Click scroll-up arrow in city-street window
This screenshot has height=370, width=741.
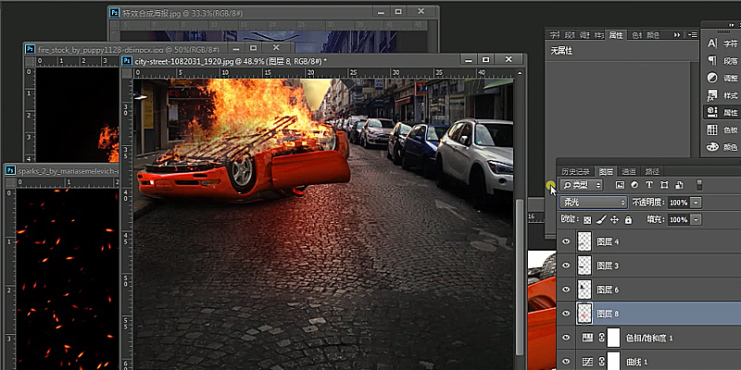pyautogui.click(x=520, y=73)
